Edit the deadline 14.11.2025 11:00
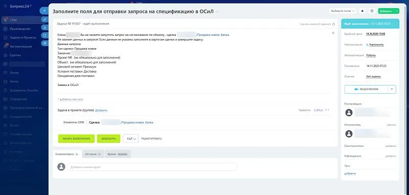 (x=376, y=34)
